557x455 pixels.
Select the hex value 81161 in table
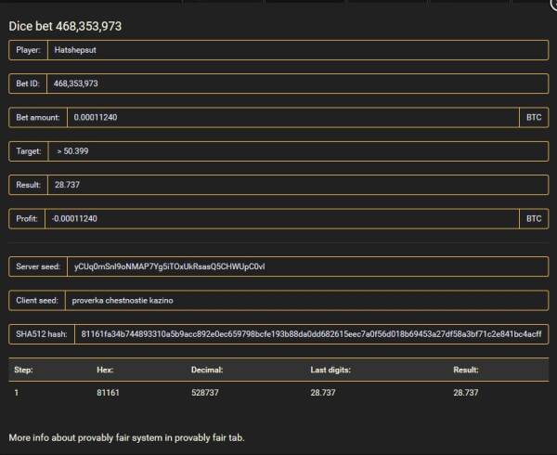[x=109, y=393]
